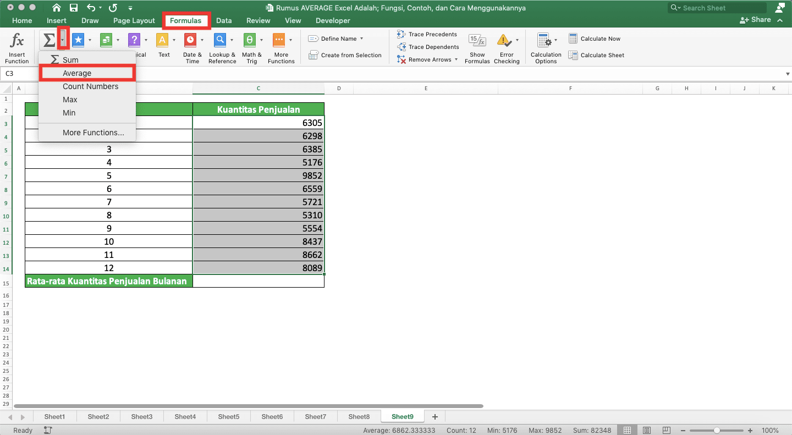Viewport: 792px width, 435px height.
Task: Expand the Remove Arrows dropdown arrow
Action: (x=456, y=59)
